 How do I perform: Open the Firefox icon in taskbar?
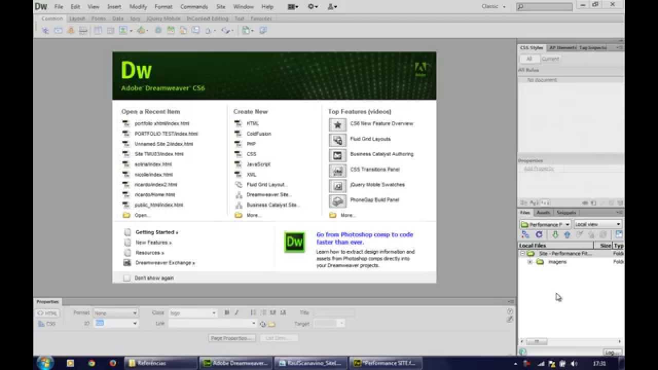coord(113,363)
